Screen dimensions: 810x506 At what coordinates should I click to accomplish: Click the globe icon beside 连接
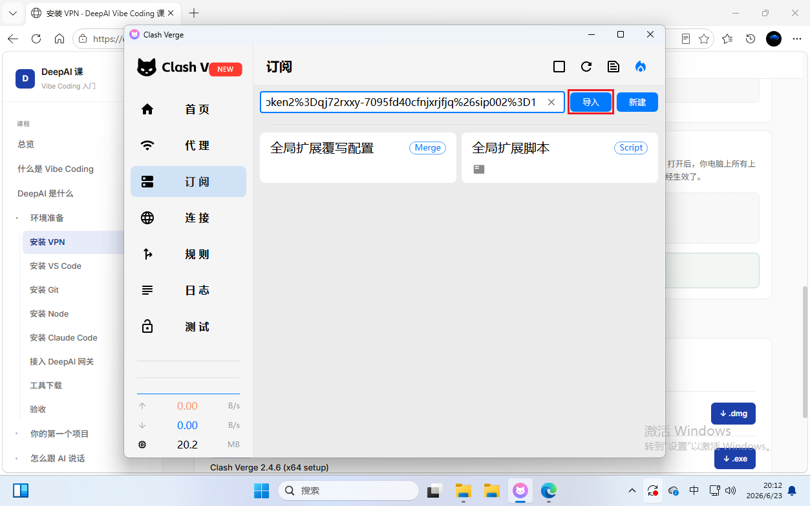click(147, 218)
